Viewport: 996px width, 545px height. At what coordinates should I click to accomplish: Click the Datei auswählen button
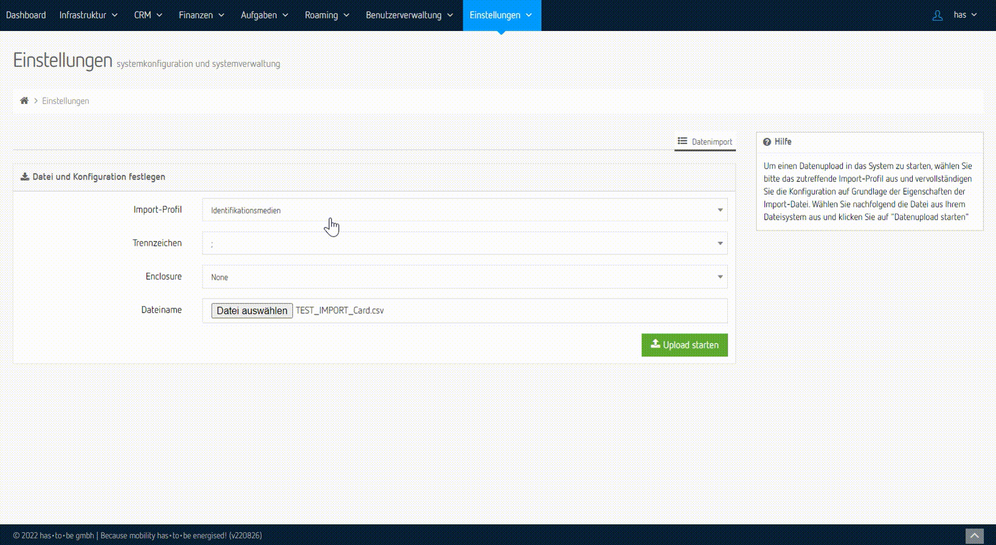point(252,311)
